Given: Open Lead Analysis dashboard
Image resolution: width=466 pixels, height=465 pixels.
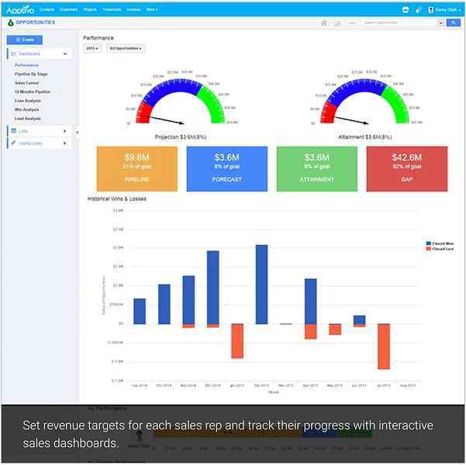Looking at the screenshot, I should pyautogui.click(x=28, y=119).
